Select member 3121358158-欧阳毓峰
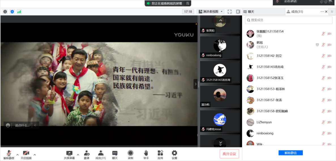Screen dimensions: 336x161 pyautogui.click(x=289, y=111)
